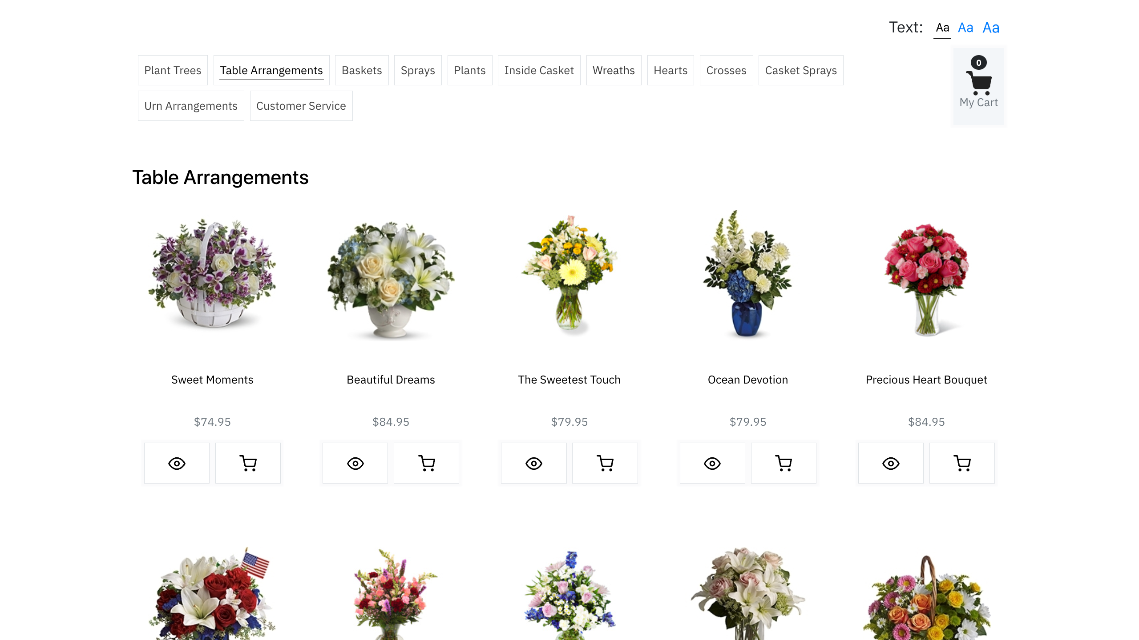Go to the Wreaths category

coord(614,70)
